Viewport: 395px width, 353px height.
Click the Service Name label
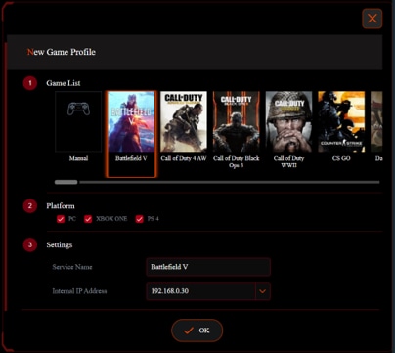[72, 267]
